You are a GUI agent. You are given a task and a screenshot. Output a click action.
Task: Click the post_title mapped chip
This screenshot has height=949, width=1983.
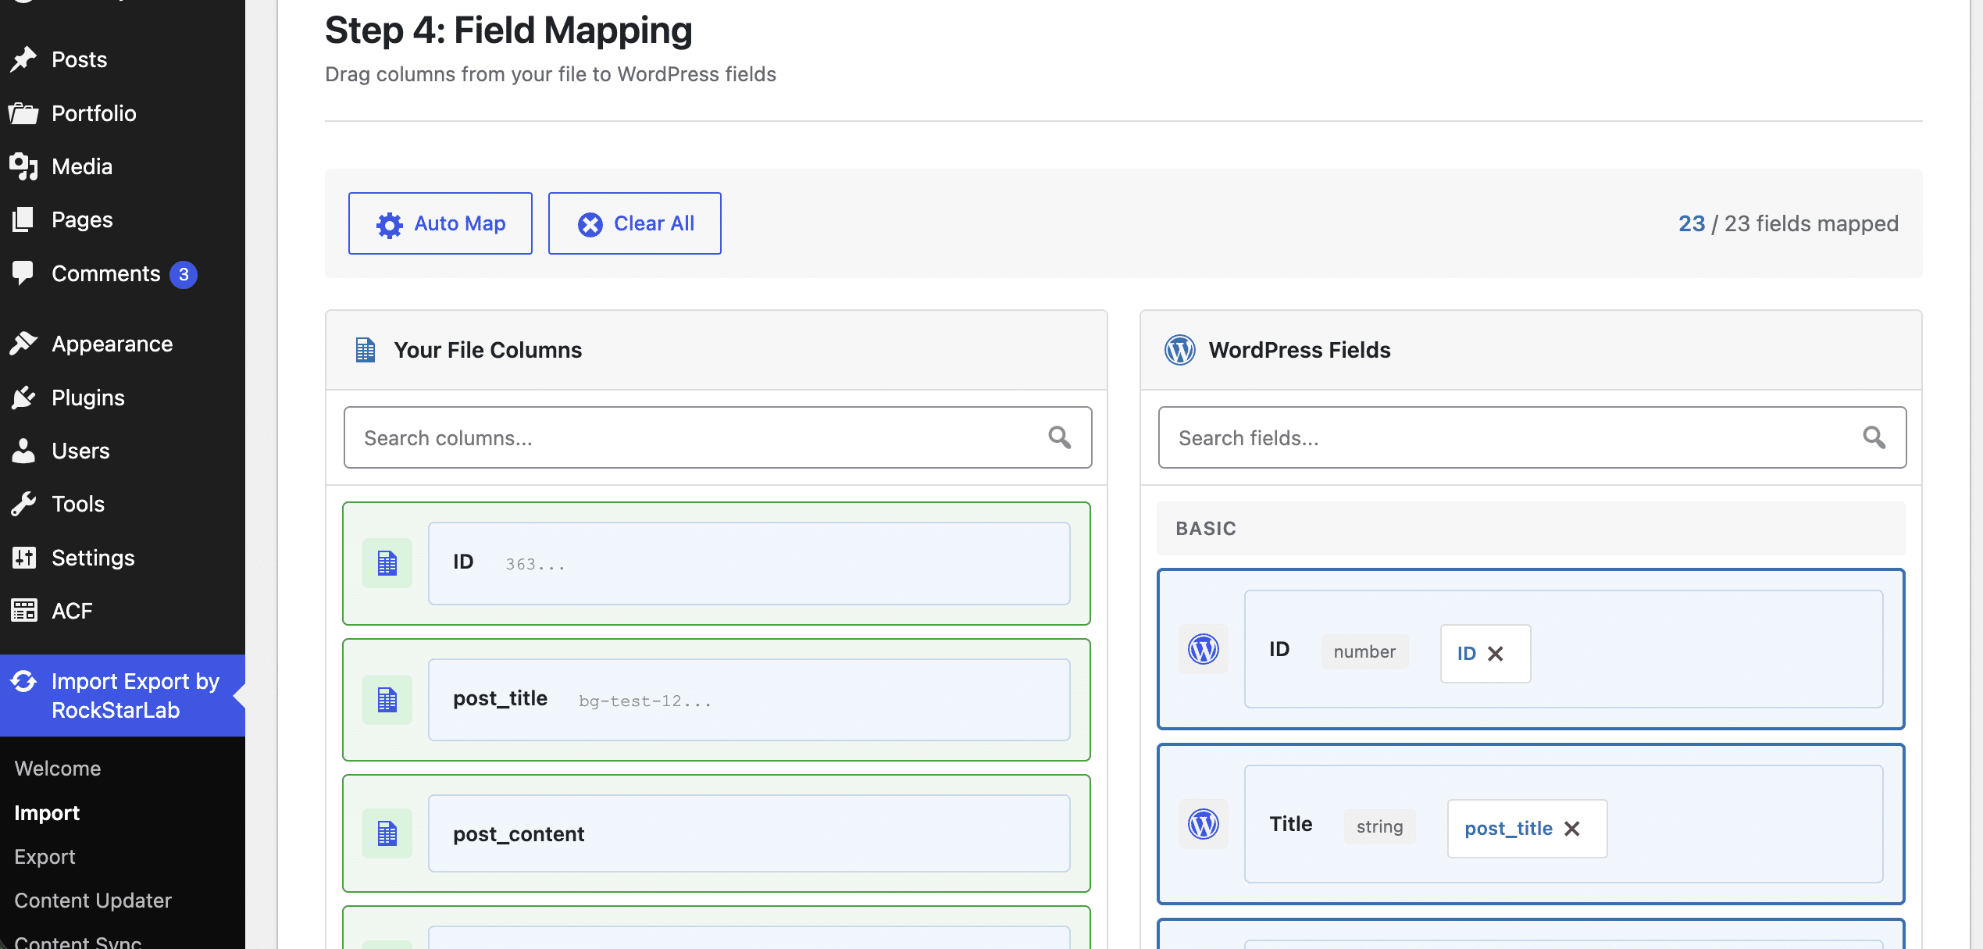coord(1527,829)
